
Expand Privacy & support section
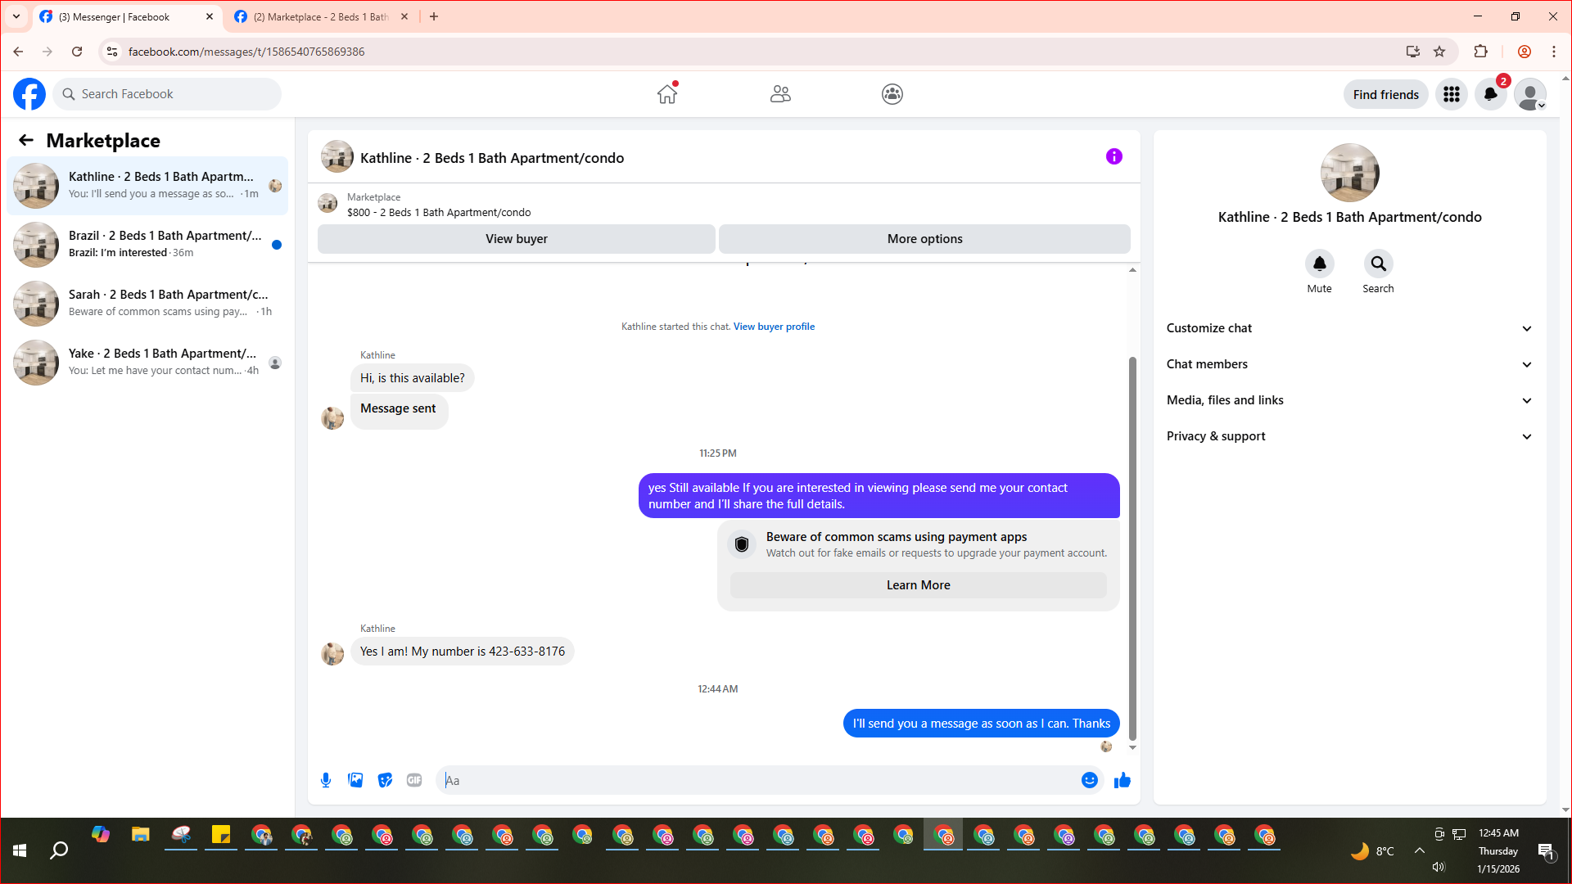click(x=1348, y=436)
